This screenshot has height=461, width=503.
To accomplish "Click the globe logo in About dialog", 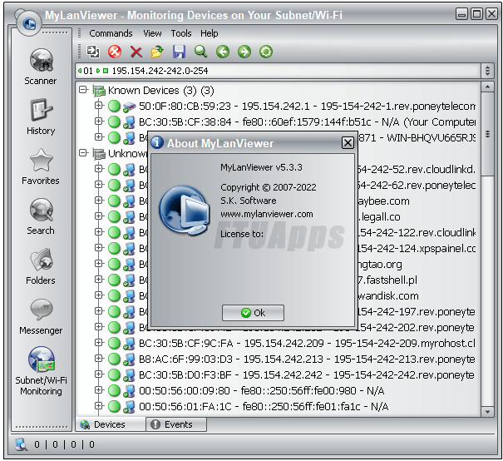I will coord(185,211).
